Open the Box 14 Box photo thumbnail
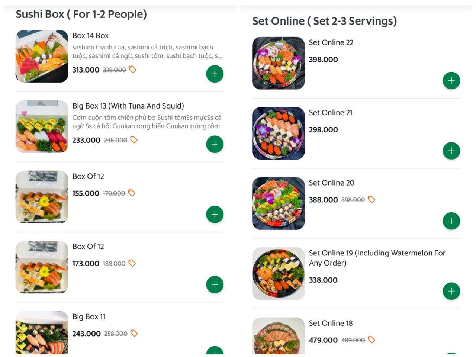Viewport: 476px width, 357px height. tap(42, 56)
